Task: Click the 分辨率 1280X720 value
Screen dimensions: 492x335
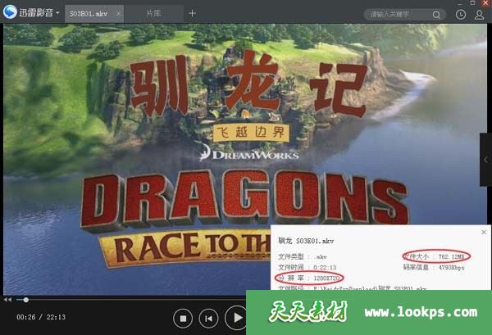Action: (326, 278)
